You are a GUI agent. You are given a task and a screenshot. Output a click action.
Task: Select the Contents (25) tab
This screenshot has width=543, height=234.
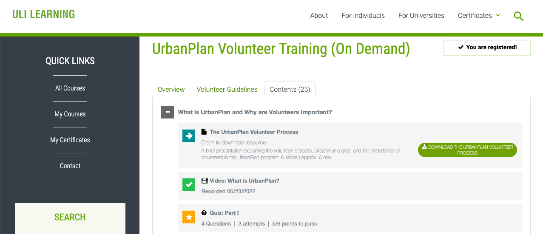(x=290, y=90)
